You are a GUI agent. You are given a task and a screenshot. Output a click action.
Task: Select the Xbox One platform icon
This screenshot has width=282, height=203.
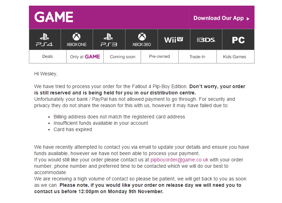point(77,39)
